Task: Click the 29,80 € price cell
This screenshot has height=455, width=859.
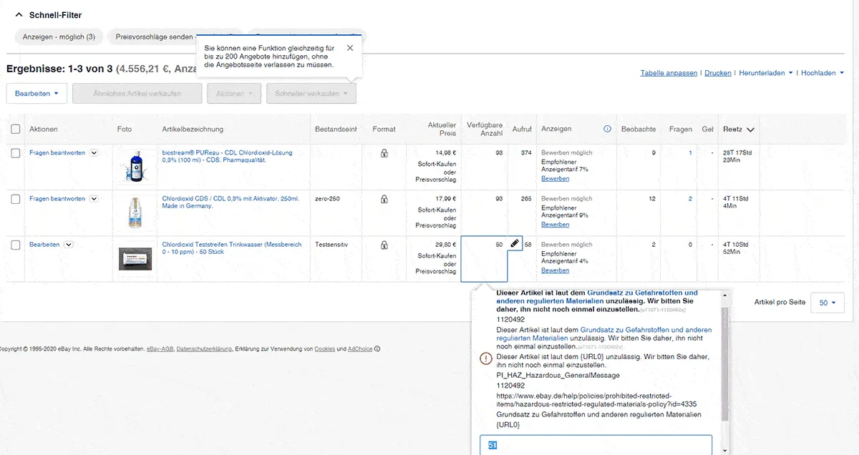Action: pyautogui.click(x=447, y=245)
